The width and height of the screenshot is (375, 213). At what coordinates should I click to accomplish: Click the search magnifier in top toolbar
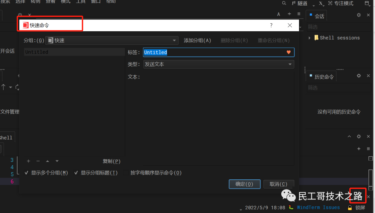[x=284, y=3]
